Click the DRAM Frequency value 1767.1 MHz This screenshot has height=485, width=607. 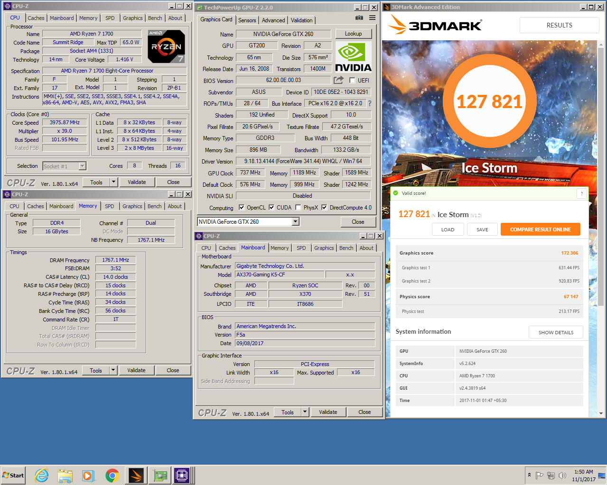coord(116,260)
